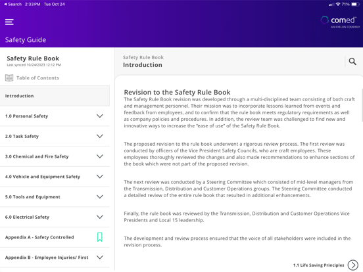
Task: Open the Table of Contents icon
Action: pos(9,78)
